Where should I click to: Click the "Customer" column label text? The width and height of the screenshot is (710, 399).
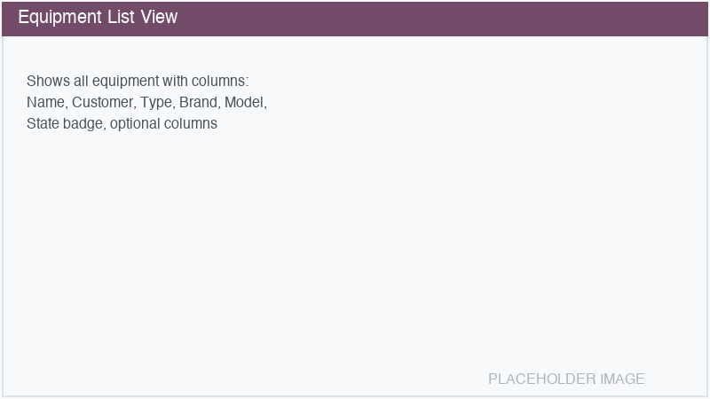103,102
